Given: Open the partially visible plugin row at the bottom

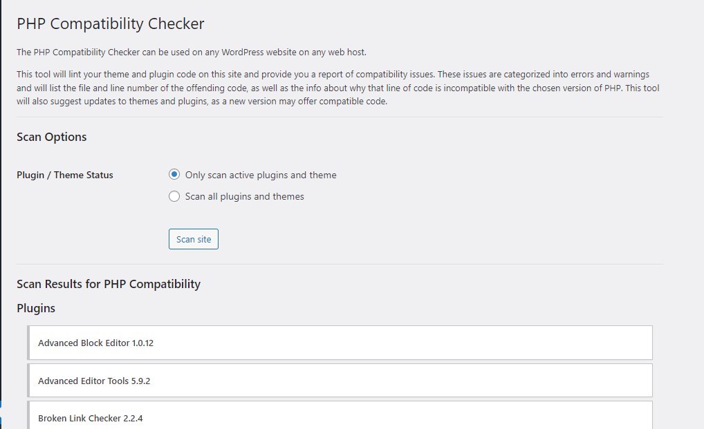Looking at the screenshot, I should [340, 417].
